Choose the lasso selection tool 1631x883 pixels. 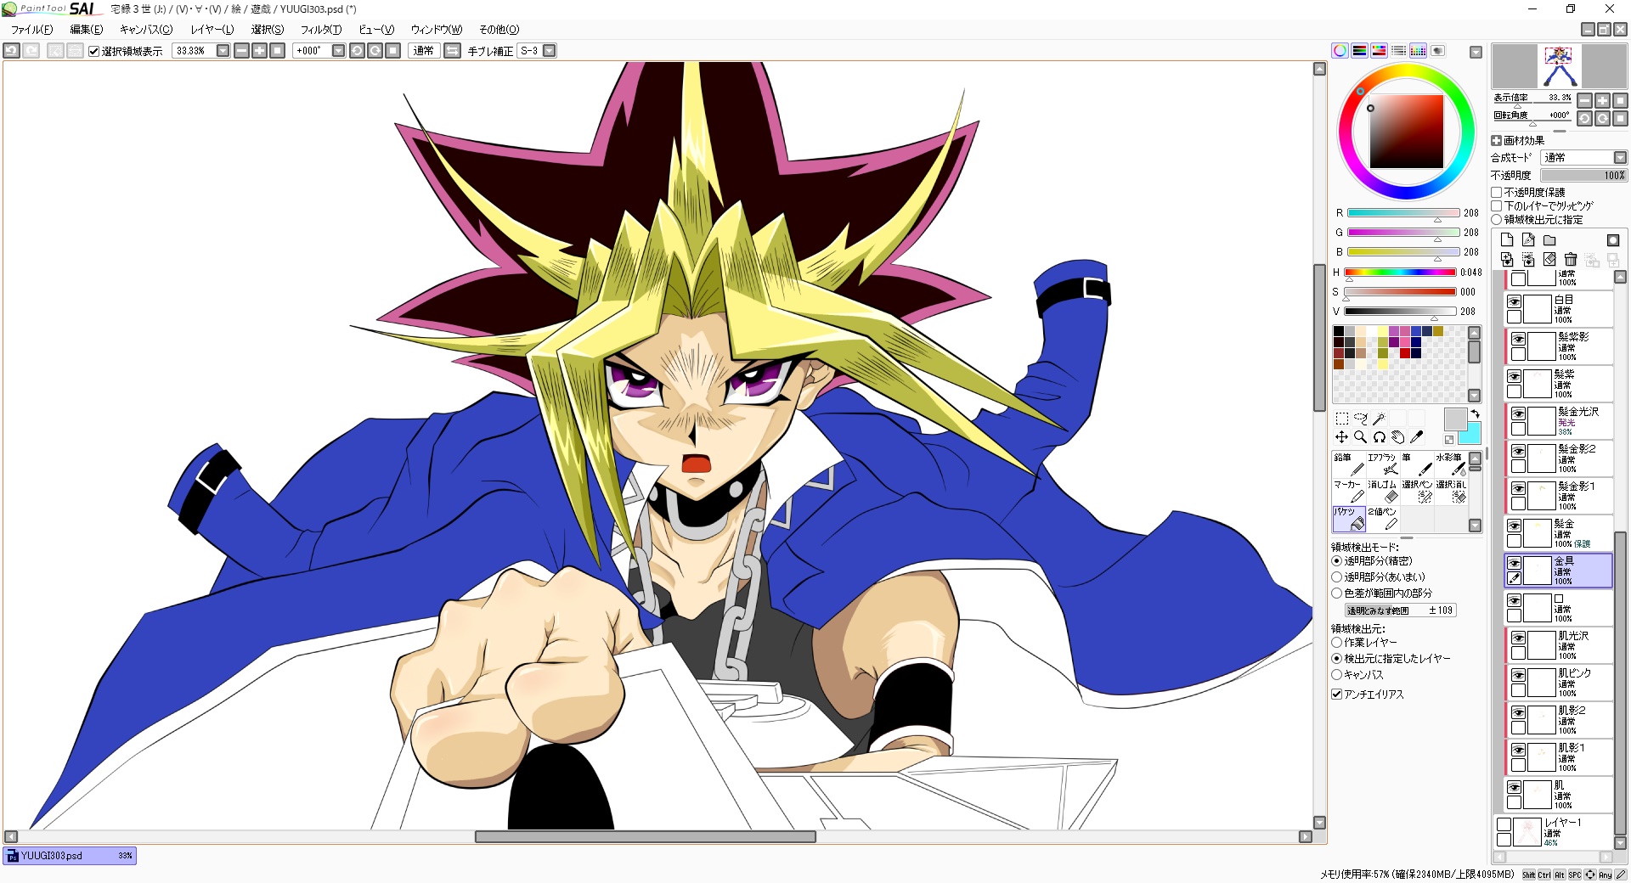1360,419
